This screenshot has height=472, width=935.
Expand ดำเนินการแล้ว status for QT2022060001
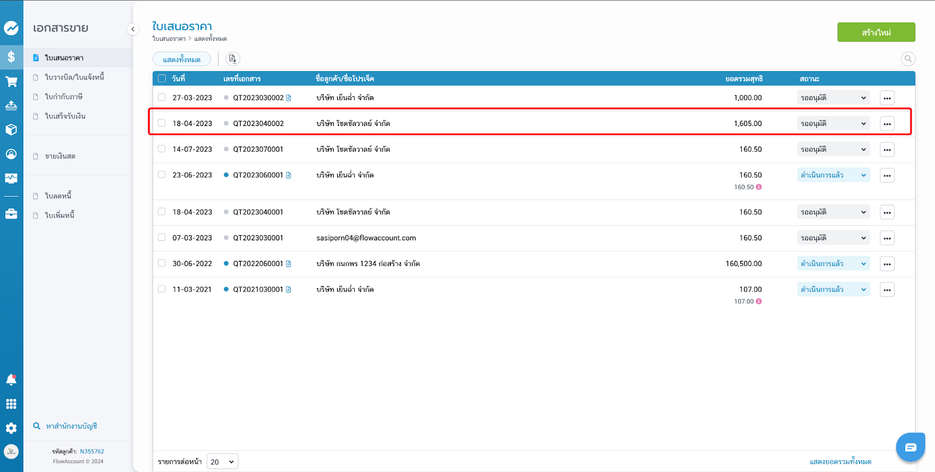pos(833,264)
